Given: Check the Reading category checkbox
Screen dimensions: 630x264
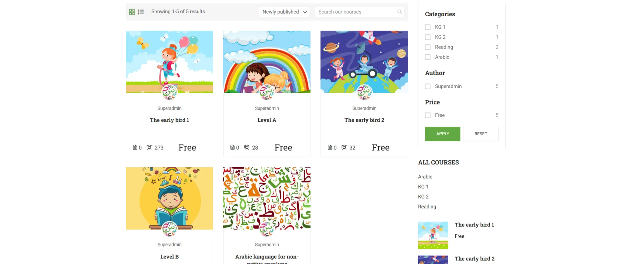Looking at the screenshot, I should (x=428, y=47).
